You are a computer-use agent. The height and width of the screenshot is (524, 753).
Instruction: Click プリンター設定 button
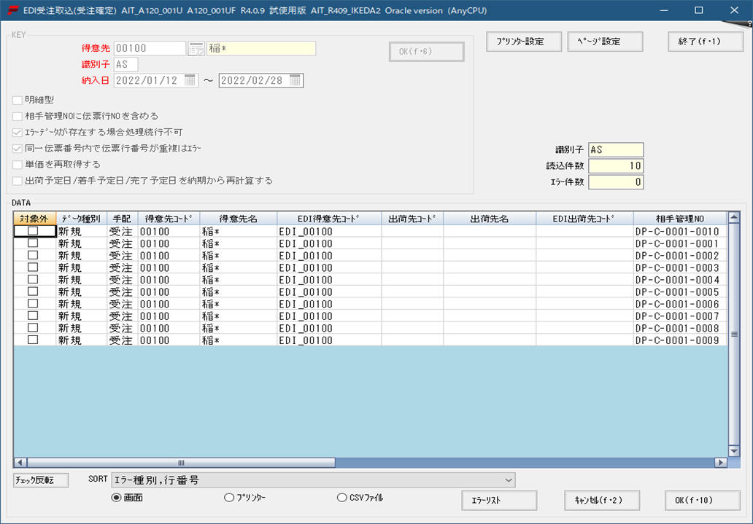click(523, 42)
